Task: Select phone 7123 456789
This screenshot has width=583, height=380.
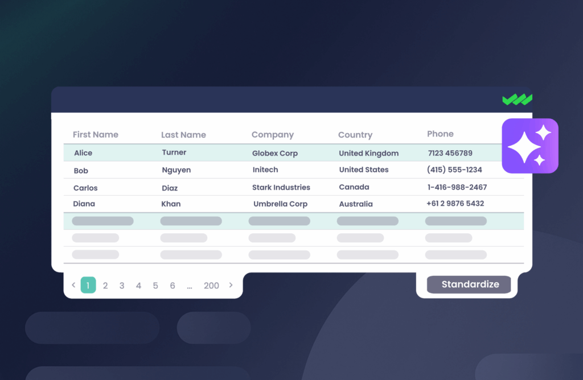Action: click(x=450, y=153)
